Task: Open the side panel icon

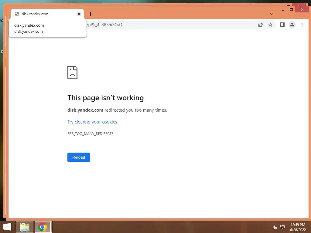Action: pos(282,25)
